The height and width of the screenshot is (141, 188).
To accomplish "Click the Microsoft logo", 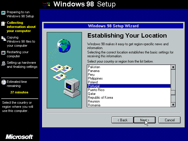I will 19,137.
